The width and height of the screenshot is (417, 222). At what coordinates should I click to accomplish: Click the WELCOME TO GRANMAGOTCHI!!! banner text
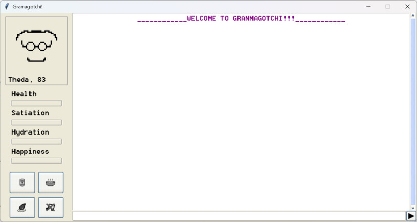coord(241,18)
